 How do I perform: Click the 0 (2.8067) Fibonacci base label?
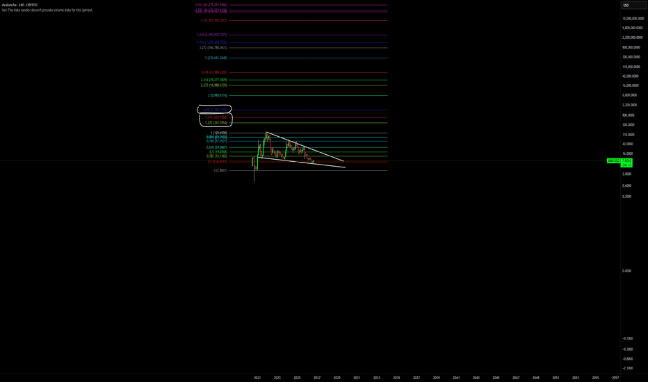[x=220, y=170]
